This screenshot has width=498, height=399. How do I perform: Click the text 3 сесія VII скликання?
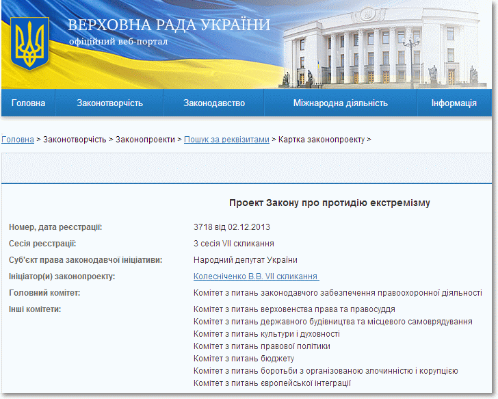(233, 244)
